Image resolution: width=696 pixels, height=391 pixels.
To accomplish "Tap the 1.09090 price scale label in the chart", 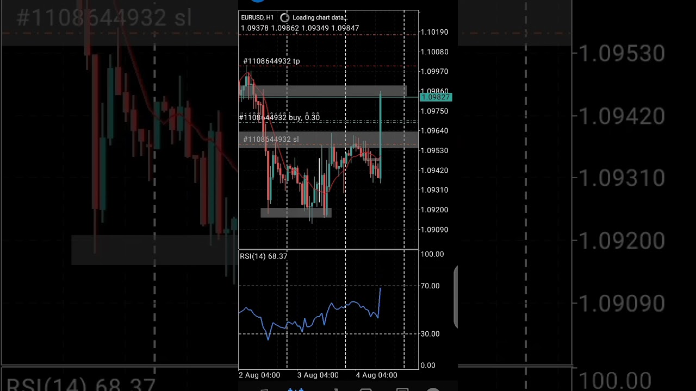I will [434, 230].
